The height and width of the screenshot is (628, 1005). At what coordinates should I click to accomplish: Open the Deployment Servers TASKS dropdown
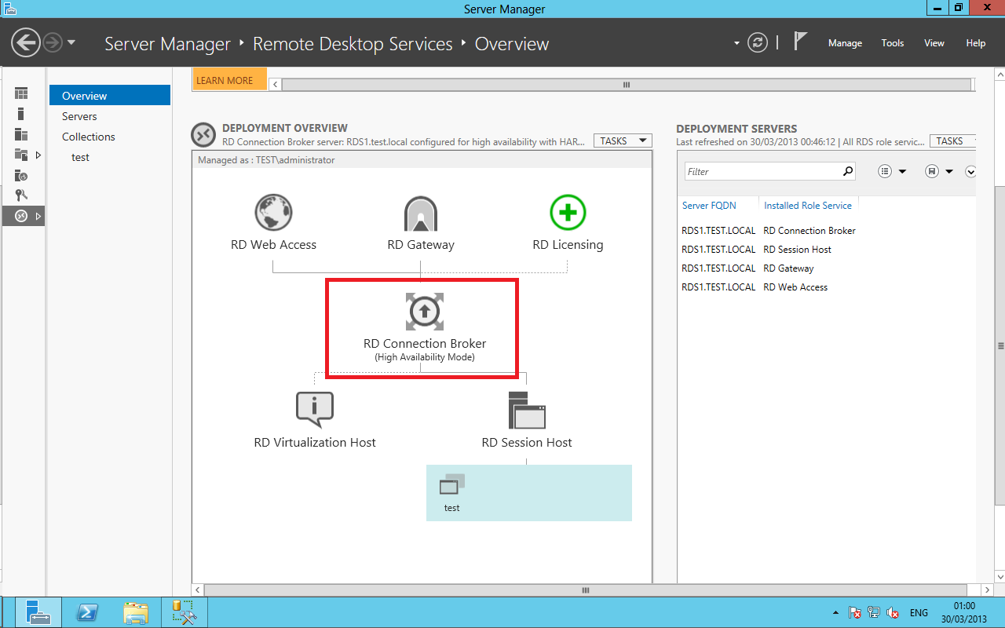tap(952, 141)
